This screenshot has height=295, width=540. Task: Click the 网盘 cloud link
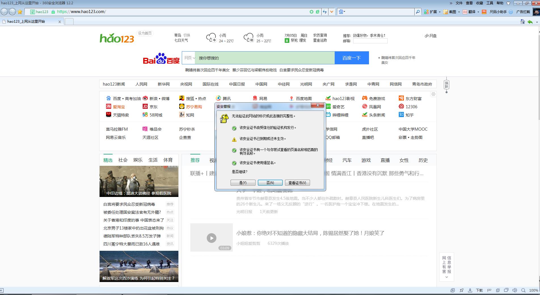pyautogui.click(x=431, y=36)
